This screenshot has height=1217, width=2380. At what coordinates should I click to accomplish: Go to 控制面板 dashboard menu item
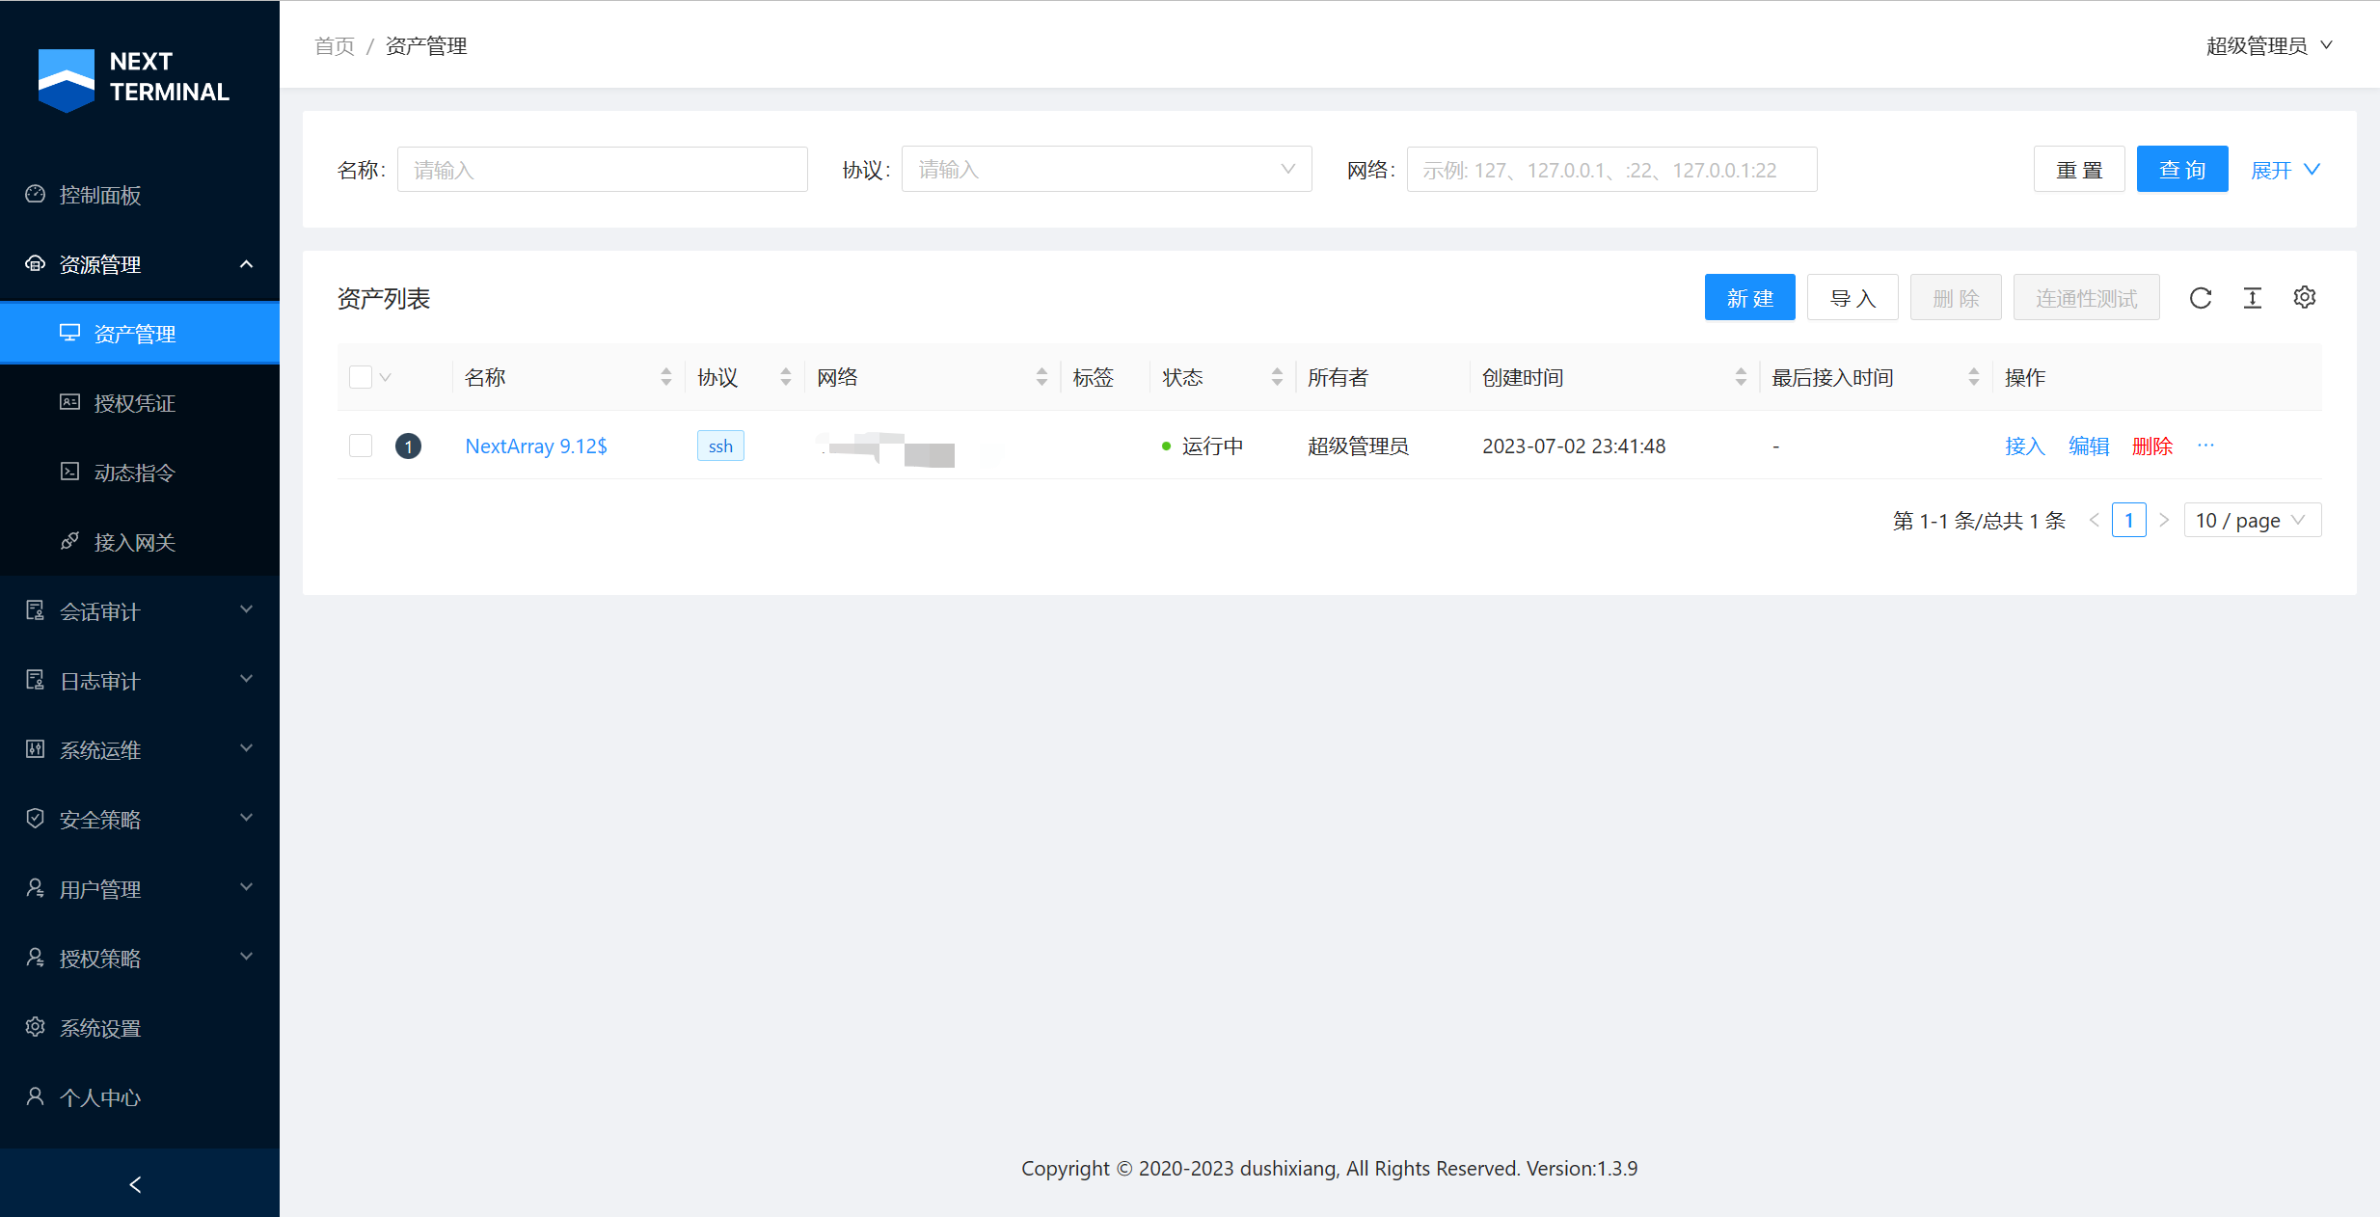(100, 195)
